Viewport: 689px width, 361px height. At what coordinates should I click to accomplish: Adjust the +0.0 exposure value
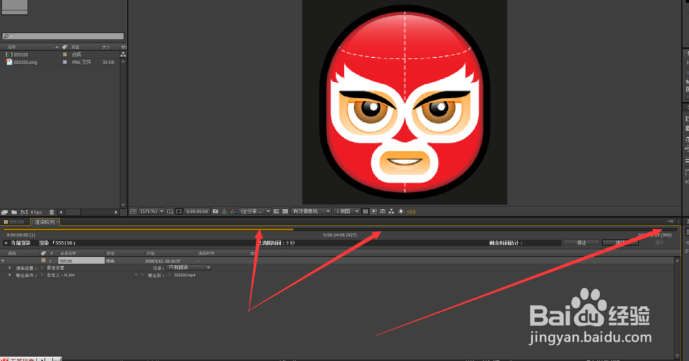tap(411, 212)
